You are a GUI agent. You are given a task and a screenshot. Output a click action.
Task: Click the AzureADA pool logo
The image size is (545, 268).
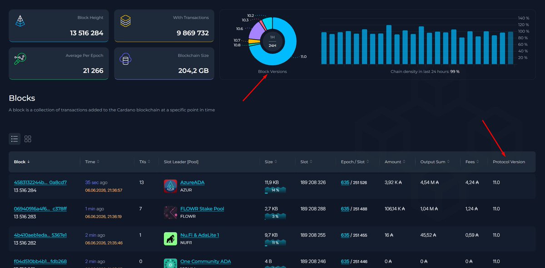click(x=170, y=186)
